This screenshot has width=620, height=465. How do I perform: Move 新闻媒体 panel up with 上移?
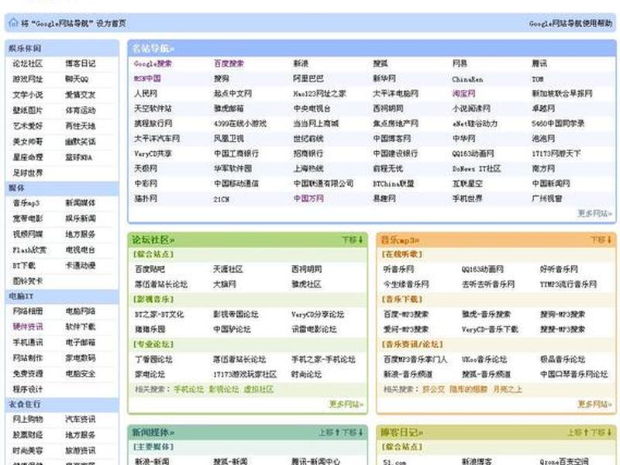pyautogui.click(x=329, y=432)
